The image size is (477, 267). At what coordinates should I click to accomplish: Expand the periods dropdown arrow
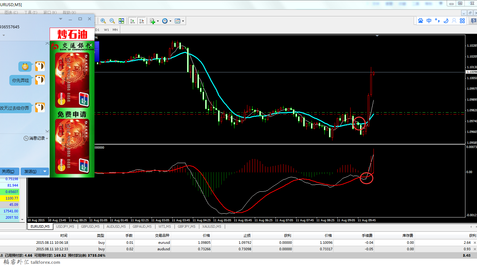pyautogui.click(x=170, y=21)
